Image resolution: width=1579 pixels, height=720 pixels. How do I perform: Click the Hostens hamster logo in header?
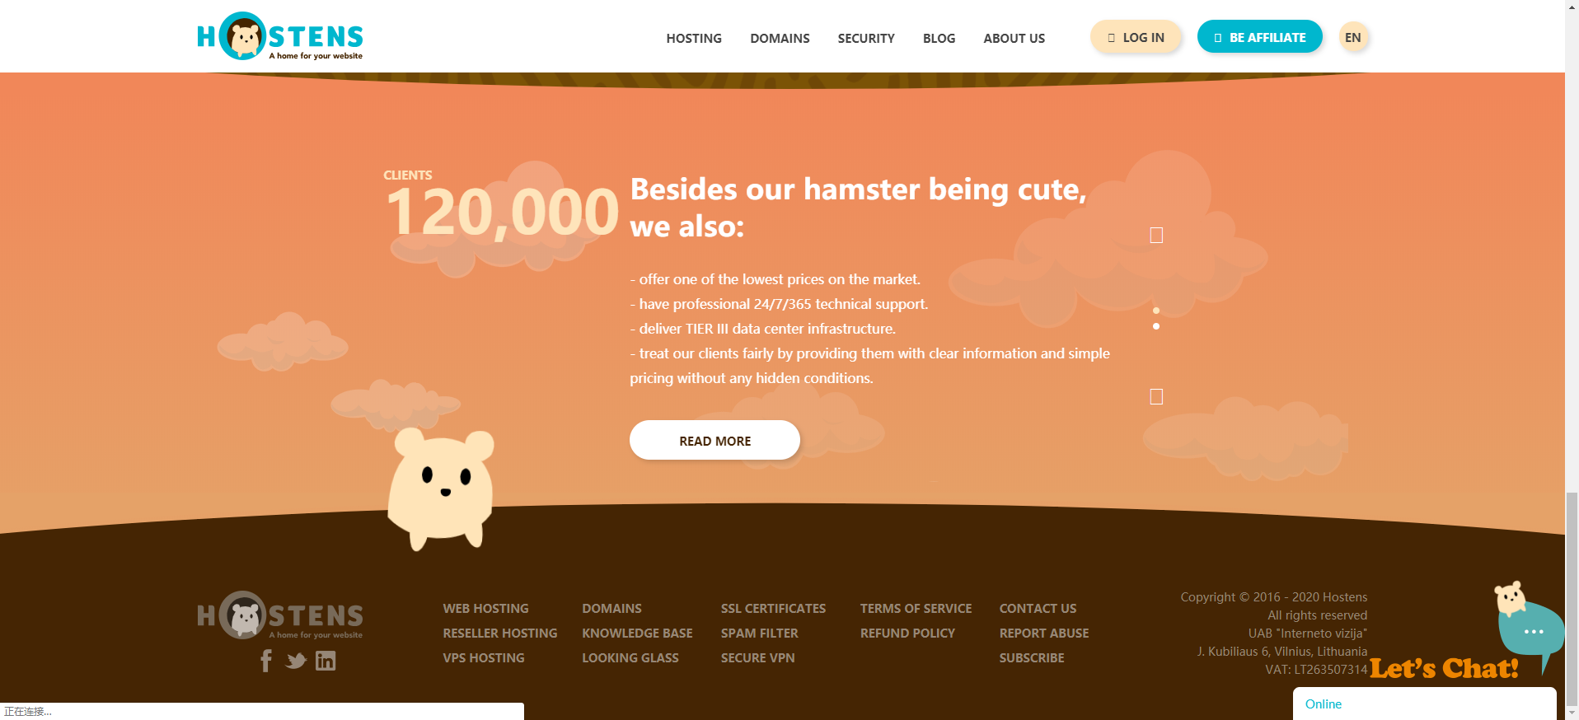click(280, 36)
